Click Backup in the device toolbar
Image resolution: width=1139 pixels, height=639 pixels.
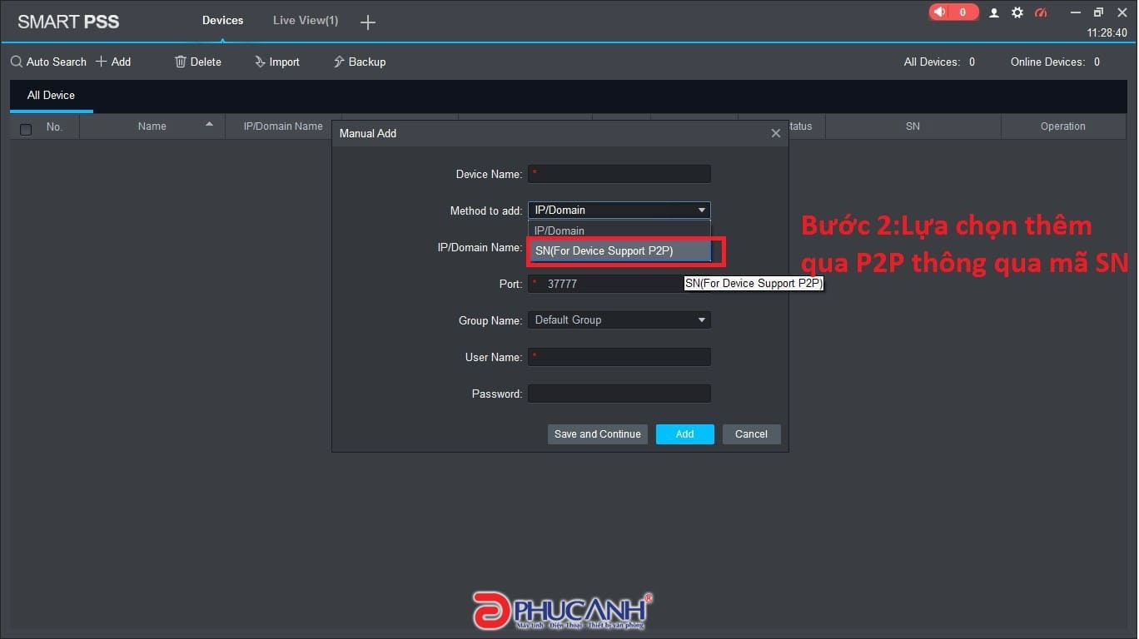tap(360, 62)
